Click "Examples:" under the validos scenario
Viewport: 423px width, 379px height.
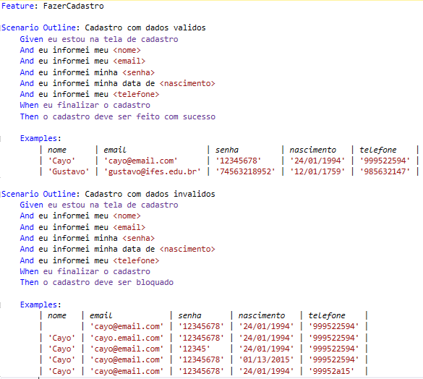point(40,138)
